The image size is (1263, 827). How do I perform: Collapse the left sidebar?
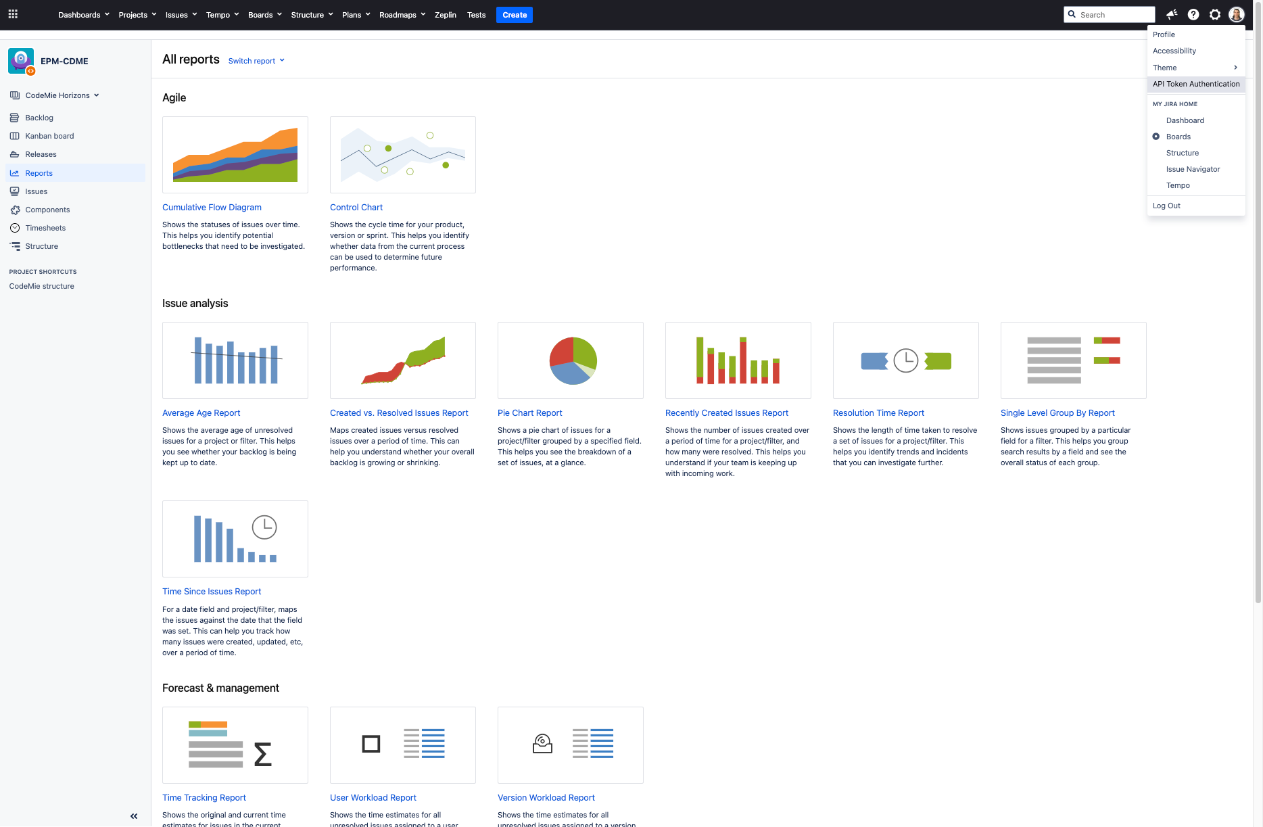[133, 816]
